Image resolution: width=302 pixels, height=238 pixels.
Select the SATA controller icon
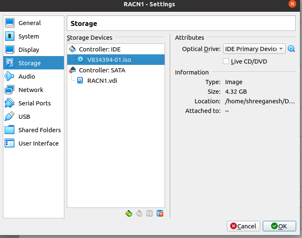click(x=72, y=70)
